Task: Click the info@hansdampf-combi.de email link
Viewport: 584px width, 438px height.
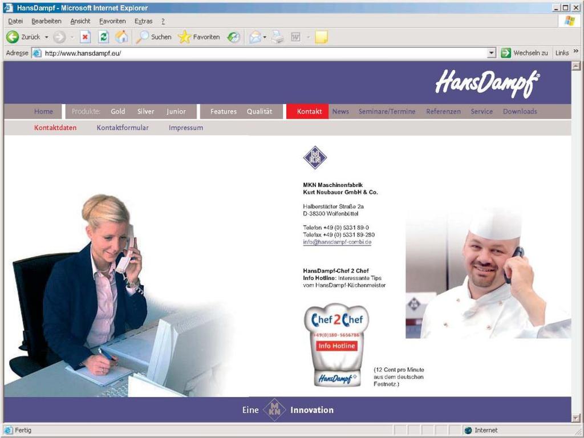Action: tap(337, 242)
